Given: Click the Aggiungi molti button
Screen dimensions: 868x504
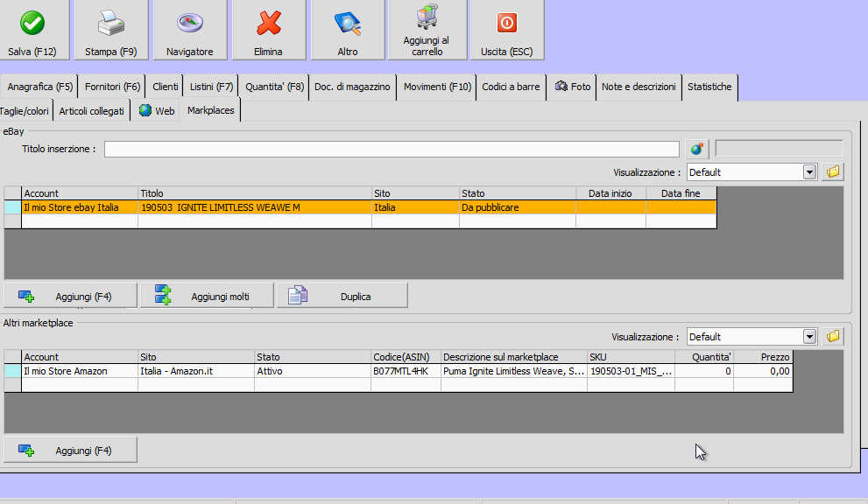Looking at the screenshot, I should tap(207, 297).
